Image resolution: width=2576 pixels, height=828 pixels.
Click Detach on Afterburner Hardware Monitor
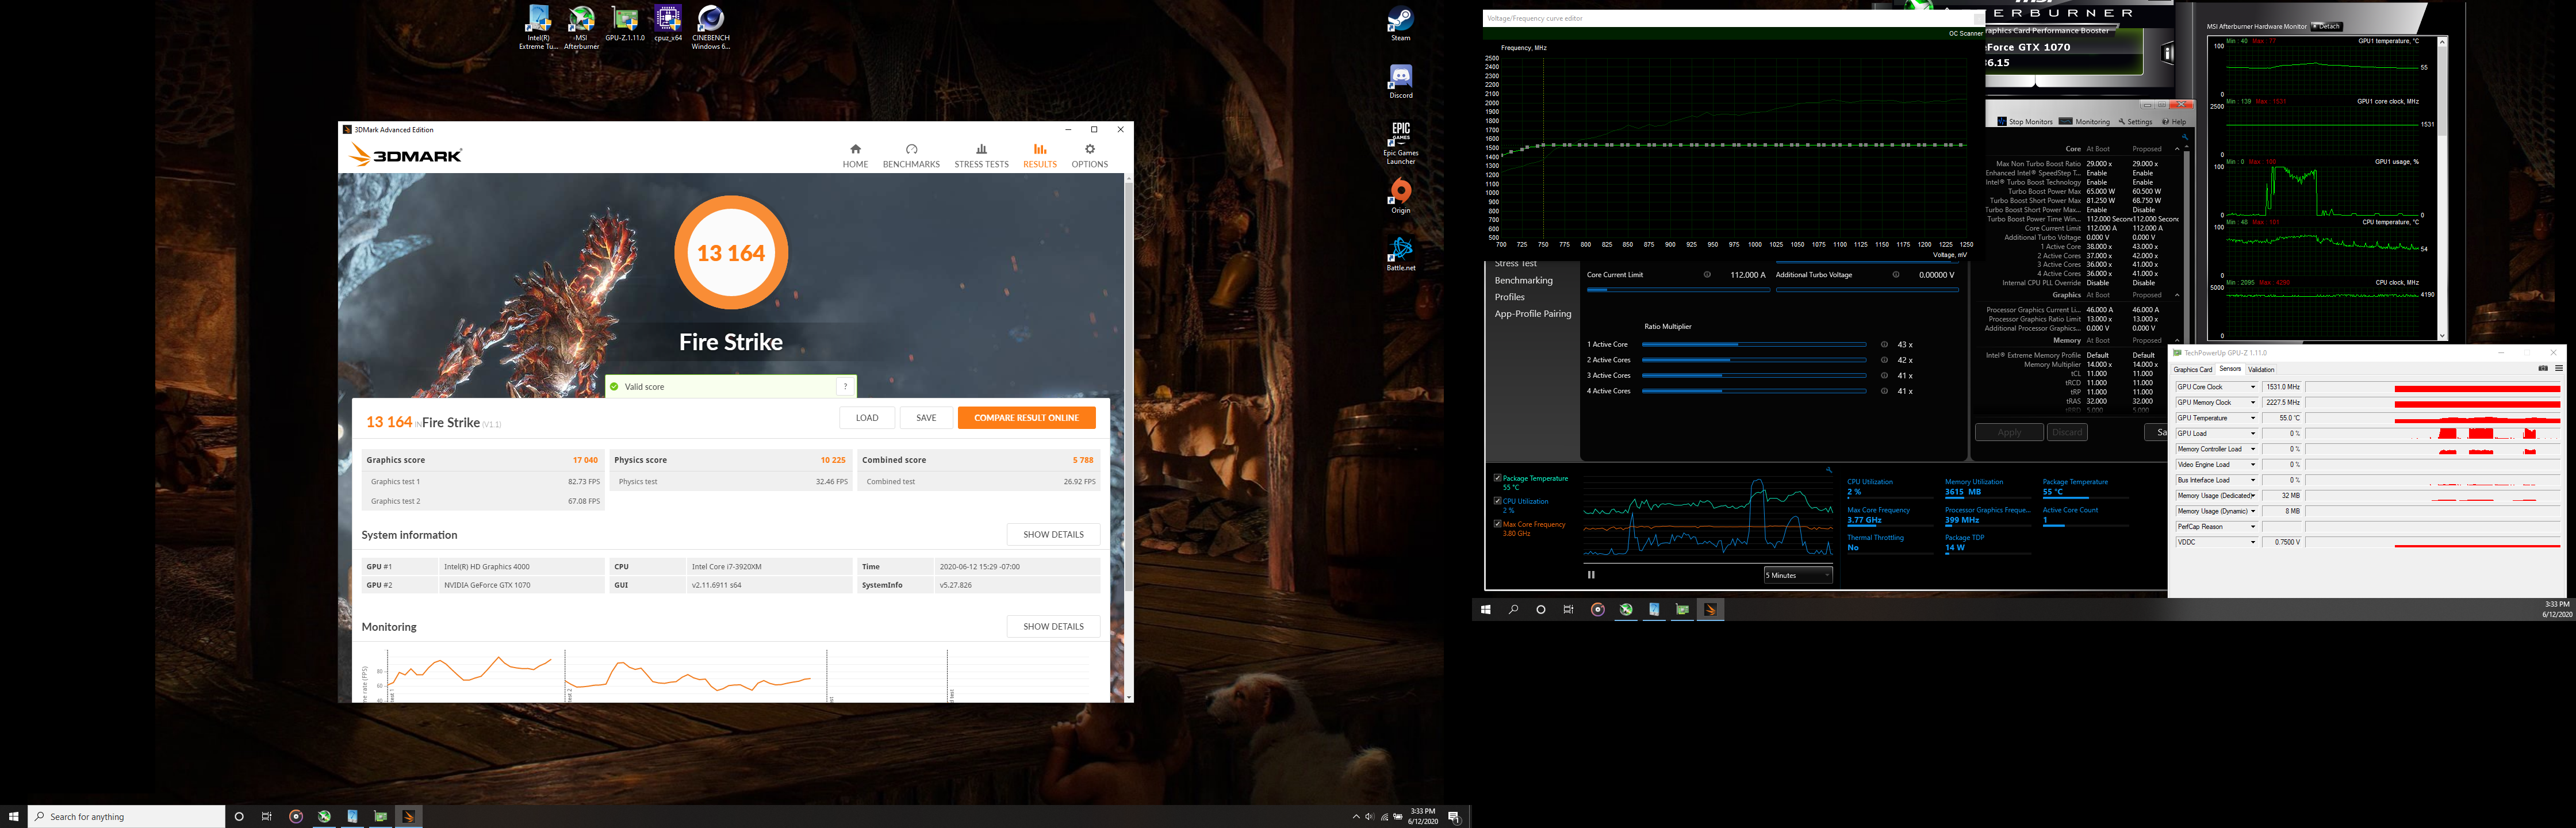(x=2326, y=26)
